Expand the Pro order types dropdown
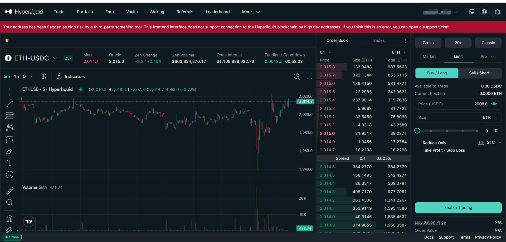 pos(487,56)
